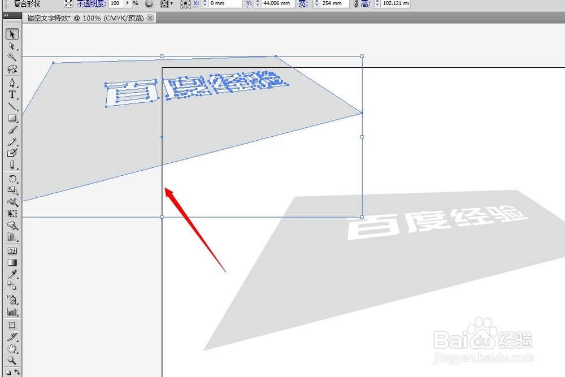Select the Magic Wand tool
Viewport: 565px width, 377px height.
pyautogui.click(x=12, y=57)
